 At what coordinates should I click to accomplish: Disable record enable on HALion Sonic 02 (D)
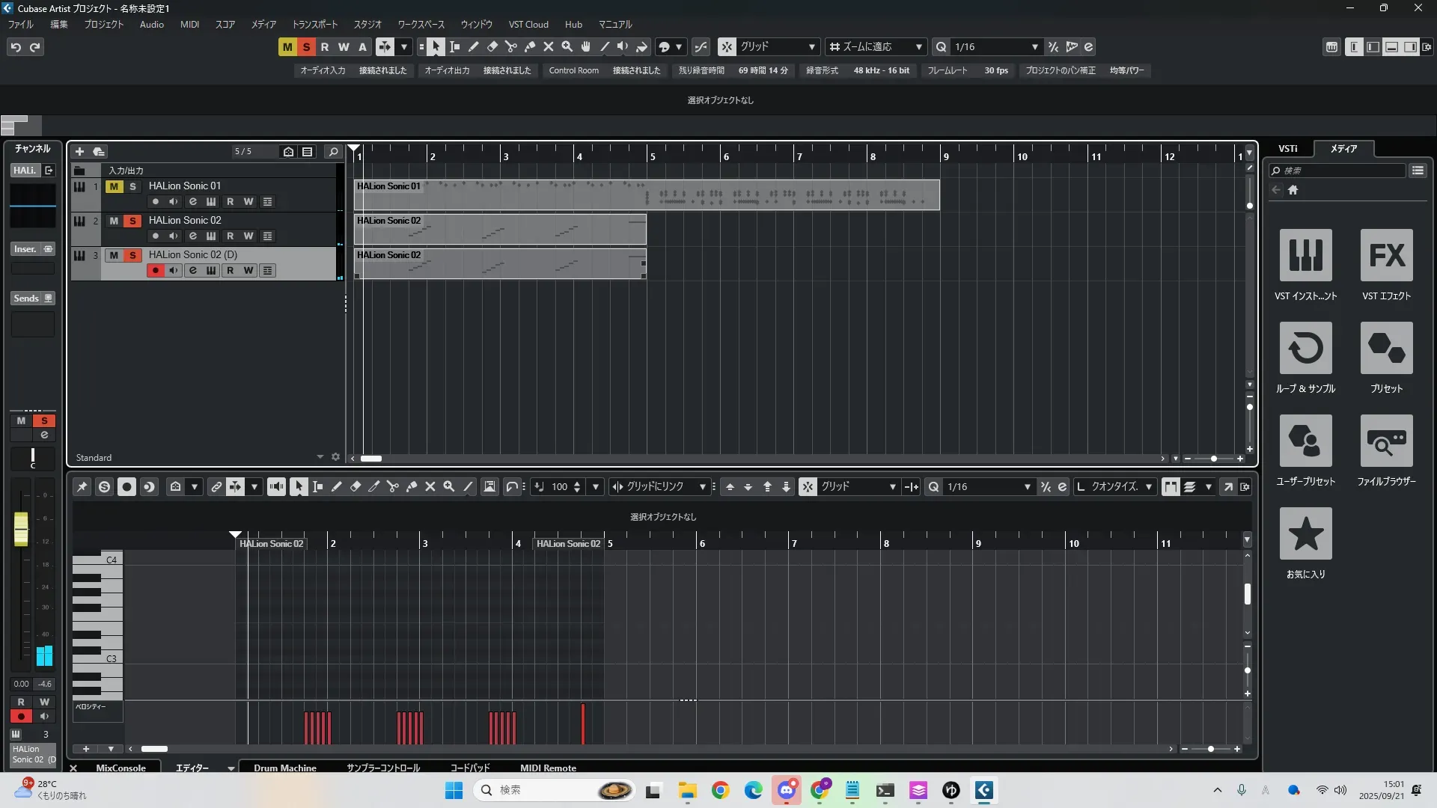(x=155, y=271)
